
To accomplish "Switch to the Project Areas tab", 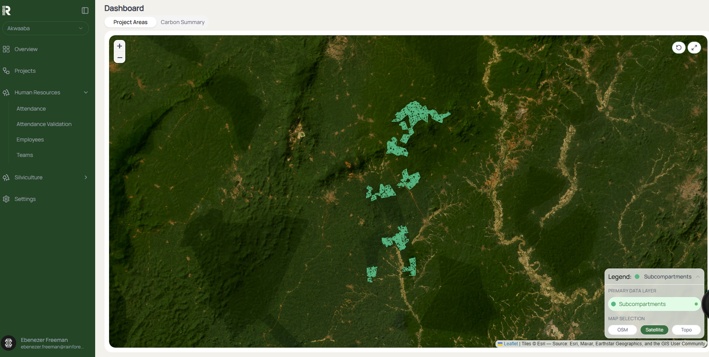I will (x=130, y=22).
